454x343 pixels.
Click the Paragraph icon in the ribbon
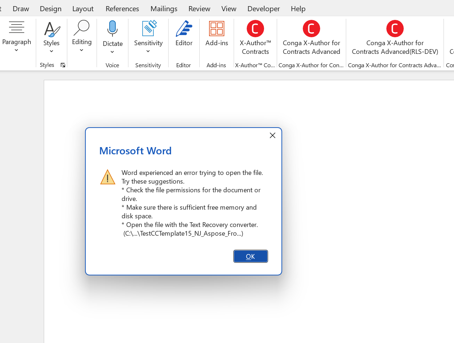[x=17, y=28]
